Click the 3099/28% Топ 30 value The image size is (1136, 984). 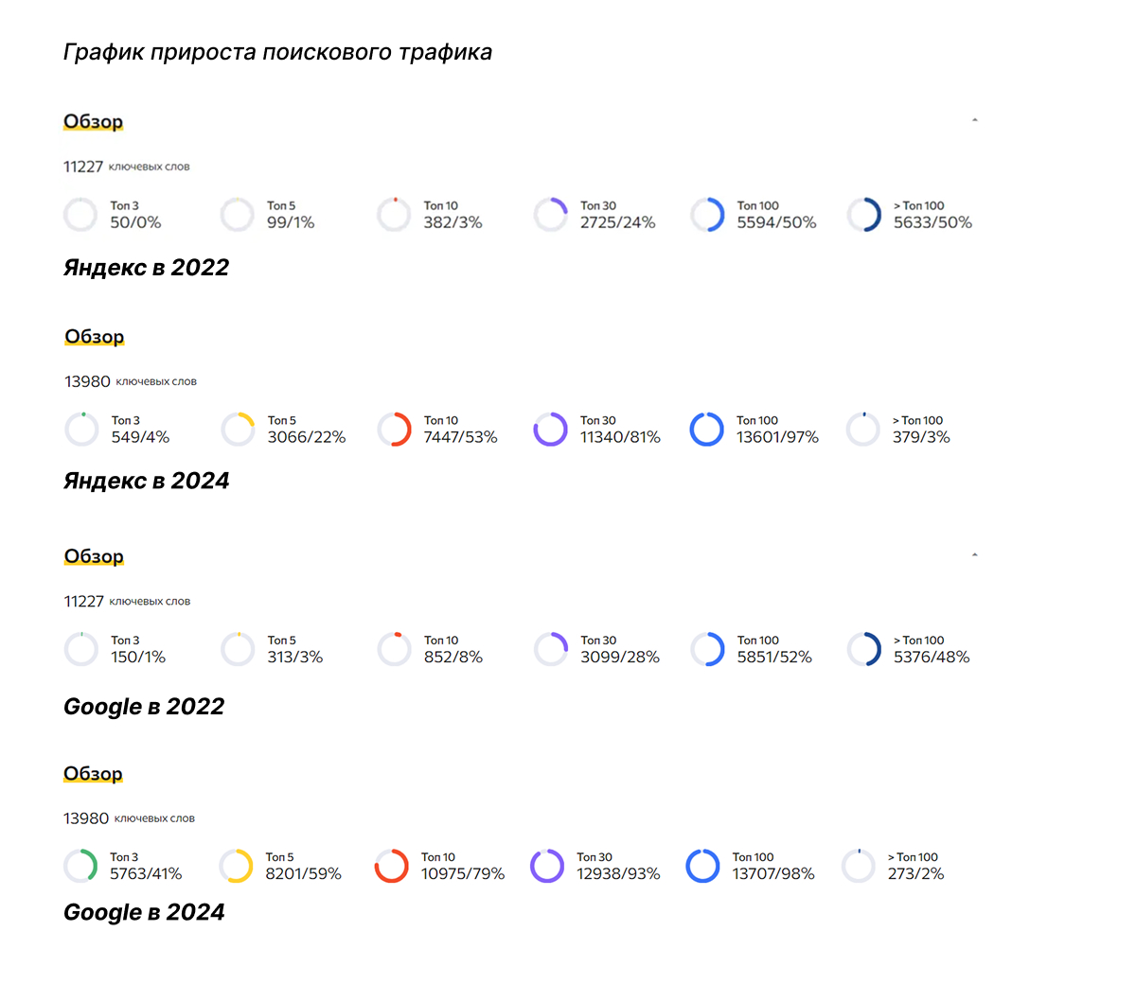[620, 657]
